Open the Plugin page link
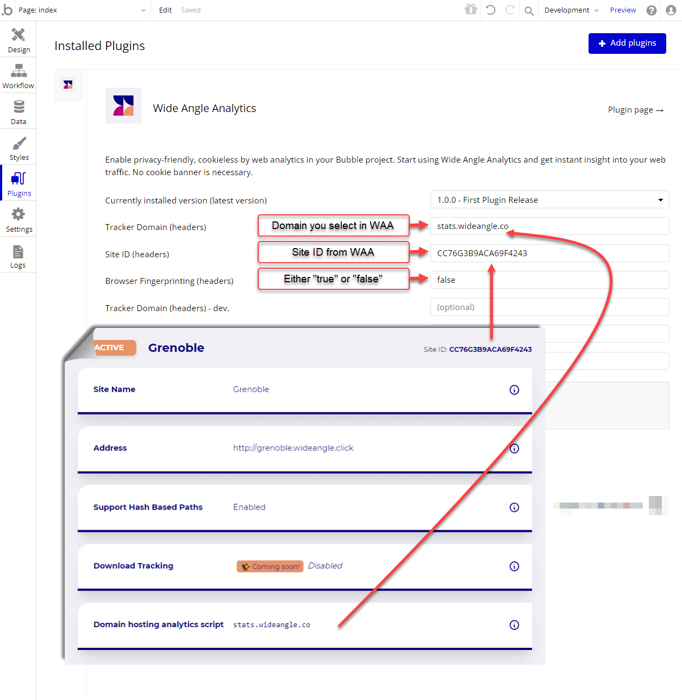Screen dimensions: 682x700 [636, 110]
